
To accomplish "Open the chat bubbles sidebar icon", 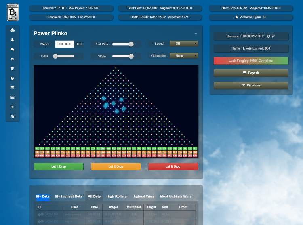I will pos(13,49).
